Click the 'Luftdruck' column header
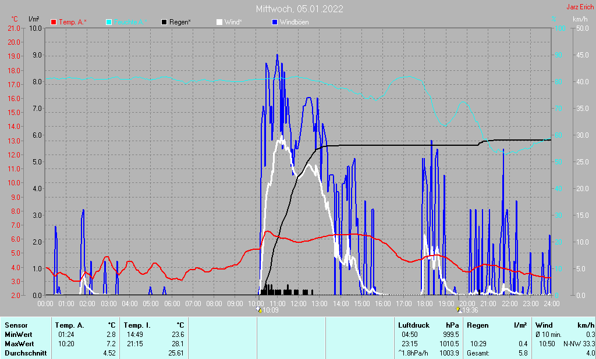Screen dimensions: 596x359 [414, 325]
